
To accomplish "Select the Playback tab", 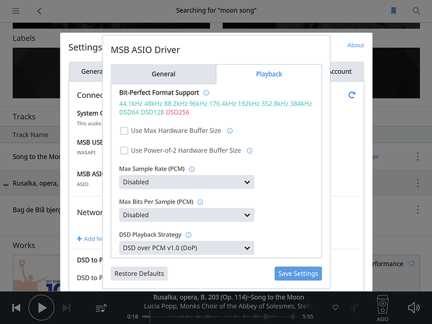I will click(x=269, y=74).
